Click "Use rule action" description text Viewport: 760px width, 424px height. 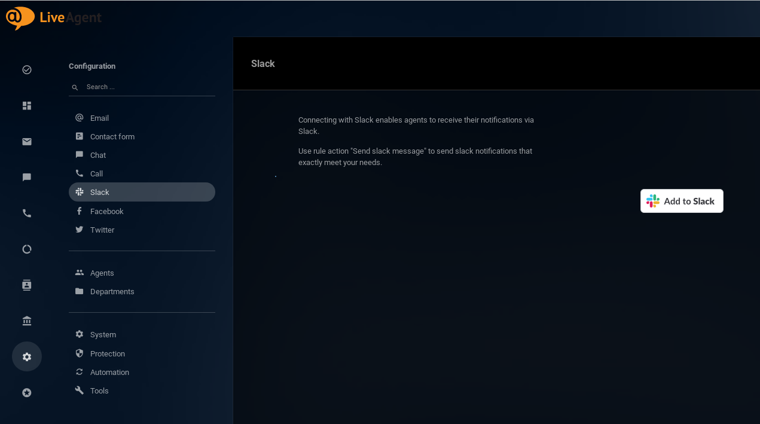[415, 157]
